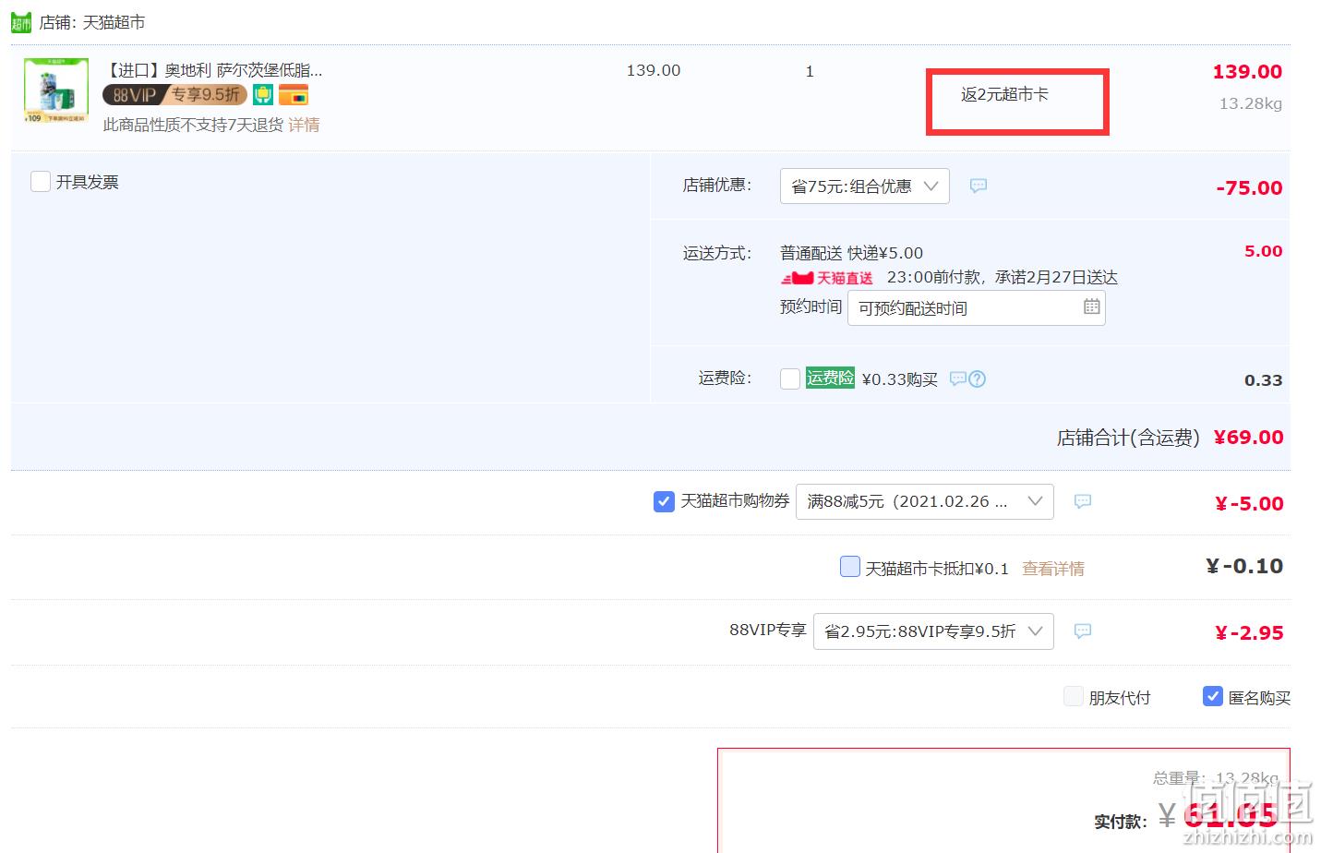This screenshot has height=853, width=1321.
Task: Expand the 省75元:组合优惠 store discount dropdown
Action: click(x=864, y=186)
